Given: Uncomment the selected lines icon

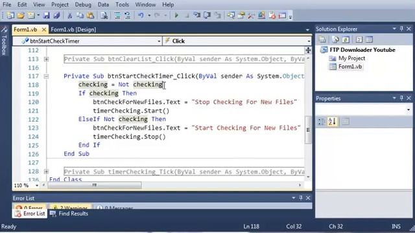Looking at the screenshot, I should click(x=127, y=16).
